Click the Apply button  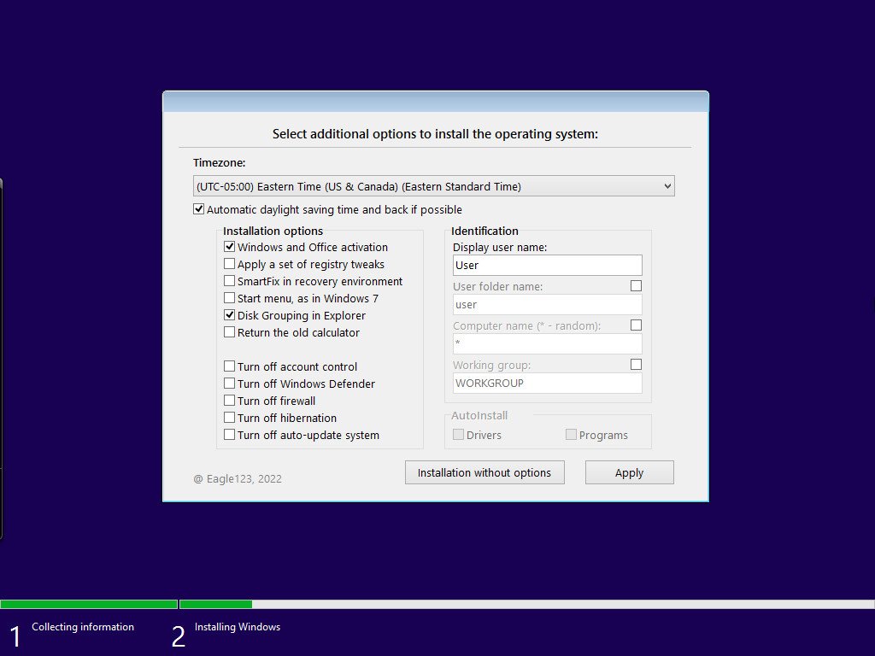[x=630, y=472]
